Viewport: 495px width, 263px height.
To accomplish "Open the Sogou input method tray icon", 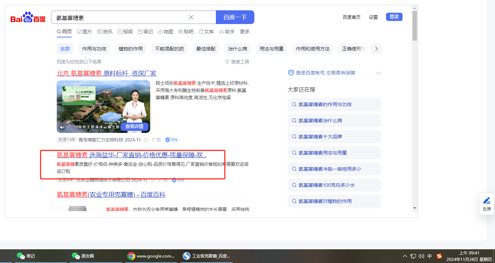I will tap(439, 256).
